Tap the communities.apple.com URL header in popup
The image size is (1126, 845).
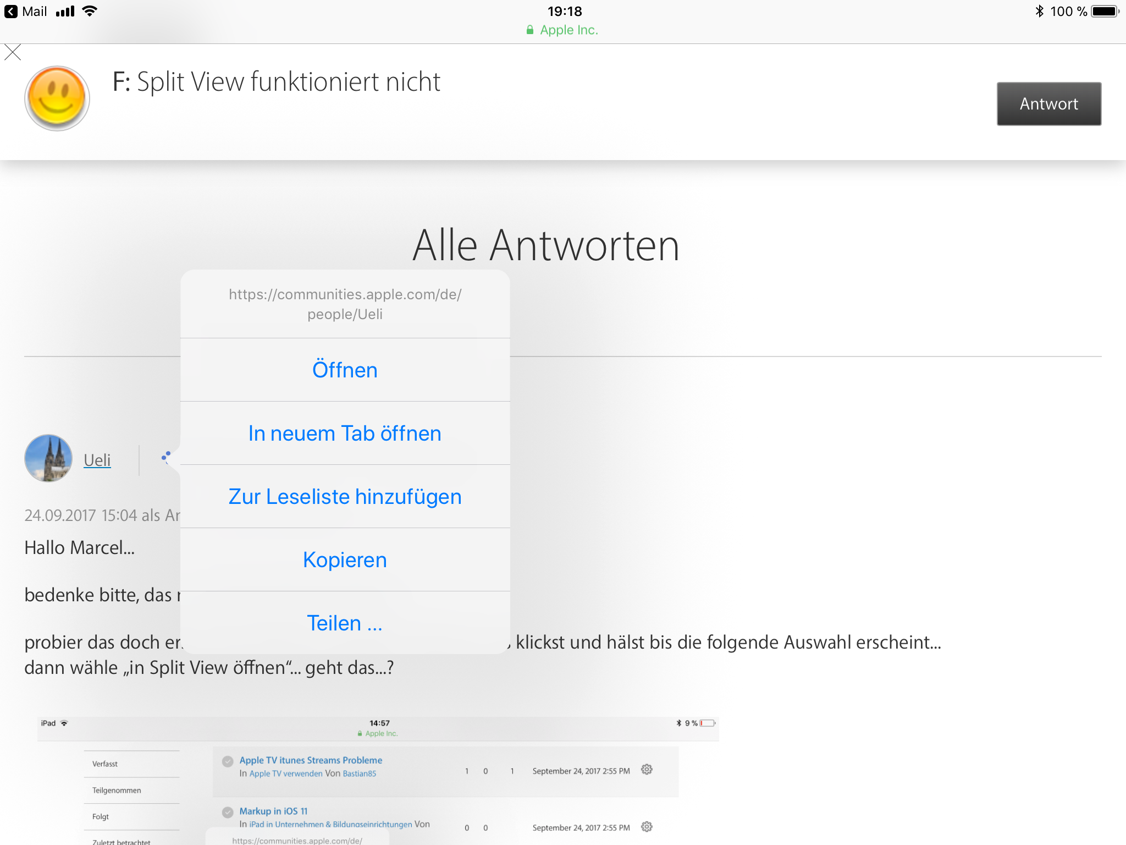pos(345,304)
